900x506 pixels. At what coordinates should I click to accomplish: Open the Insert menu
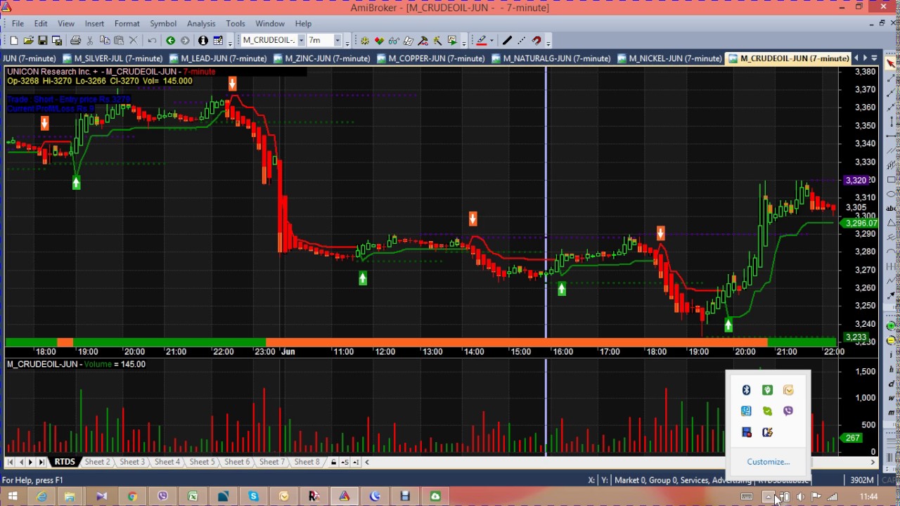94,23
